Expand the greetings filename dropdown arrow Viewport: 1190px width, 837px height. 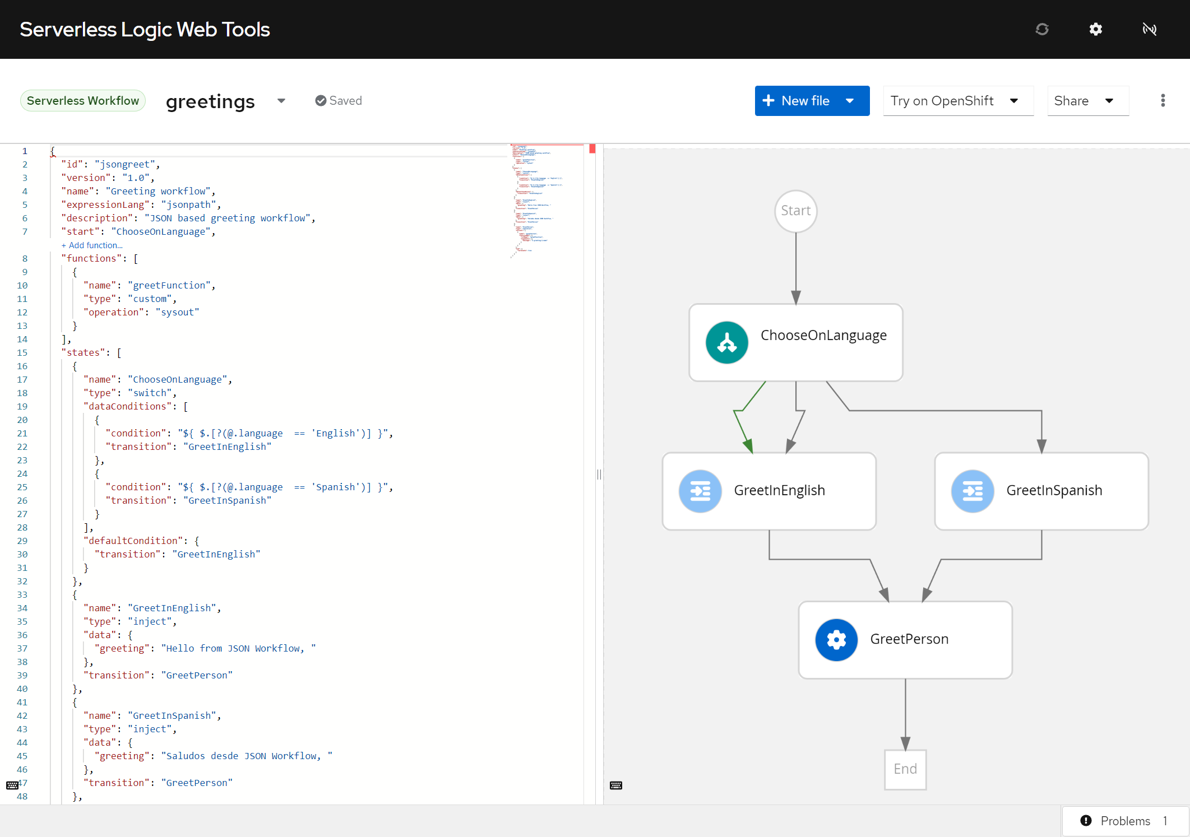(x=281, y=100)
